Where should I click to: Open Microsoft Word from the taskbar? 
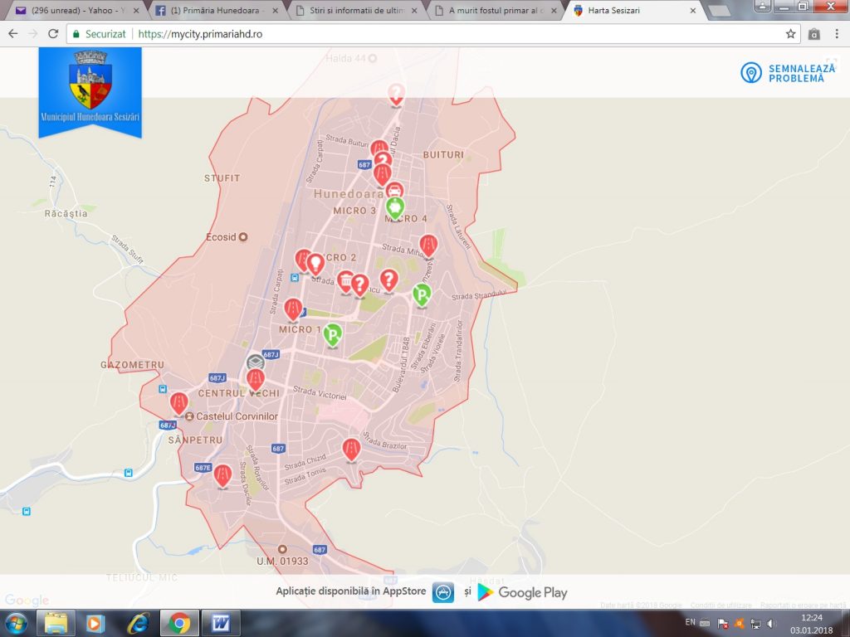[x=221, y=622]
